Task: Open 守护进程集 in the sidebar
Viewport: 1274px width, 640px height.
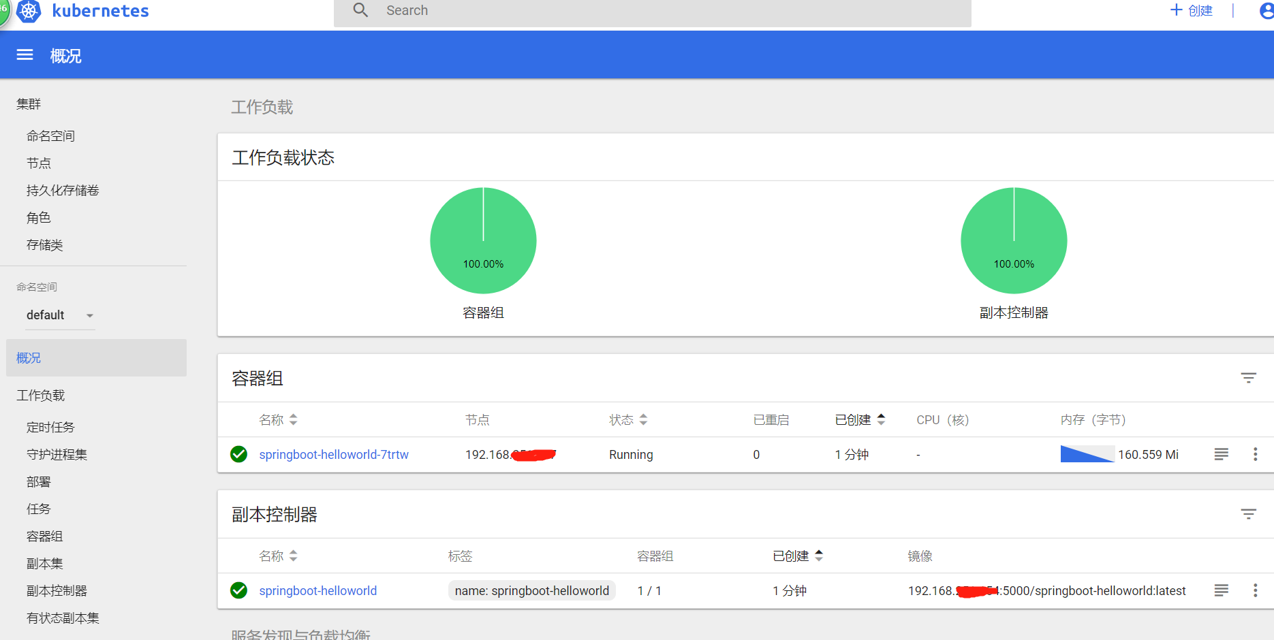Action: tap(57, 455)
